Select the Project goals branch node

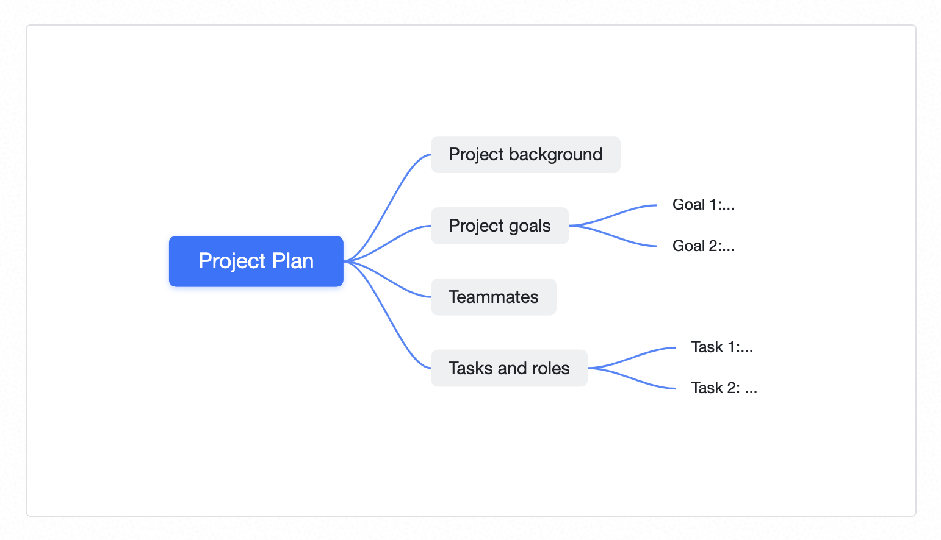click(499, 226)
